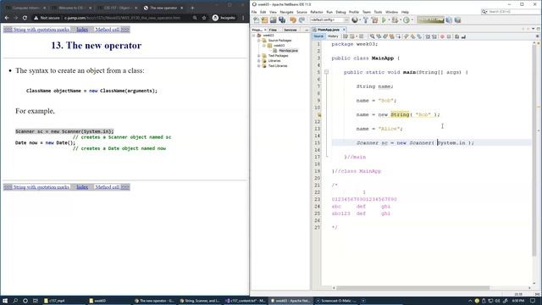Toggle the Source view button in editor

coord(318,36)
